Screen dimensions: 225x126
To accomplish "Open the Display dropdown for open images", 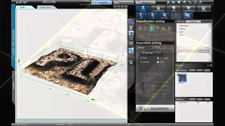I will tap(192, 70).
